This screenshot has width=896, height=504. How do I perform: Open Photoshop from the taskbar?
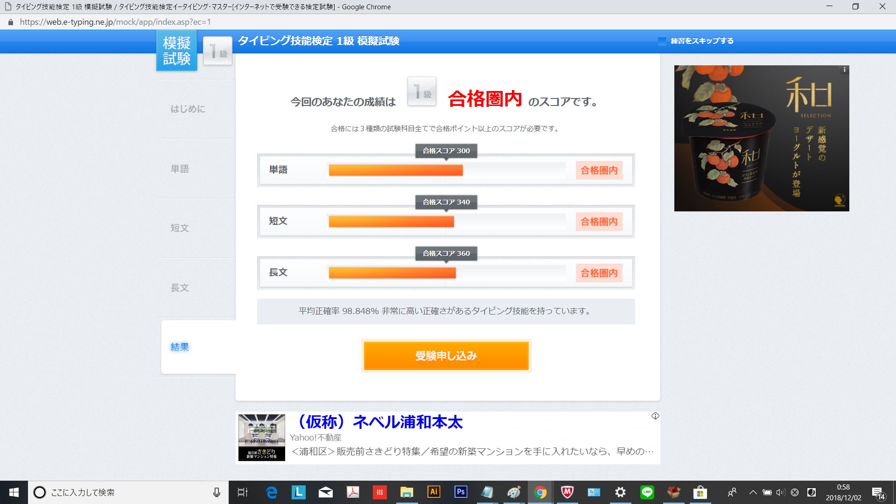pos(461,492)
